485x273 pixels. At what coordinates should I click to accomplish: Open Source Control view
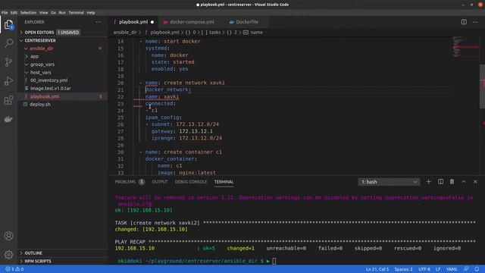coord(8,62)
